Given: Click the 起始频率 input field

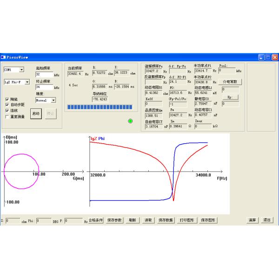Looking at the screenshot, I should 44,74.
